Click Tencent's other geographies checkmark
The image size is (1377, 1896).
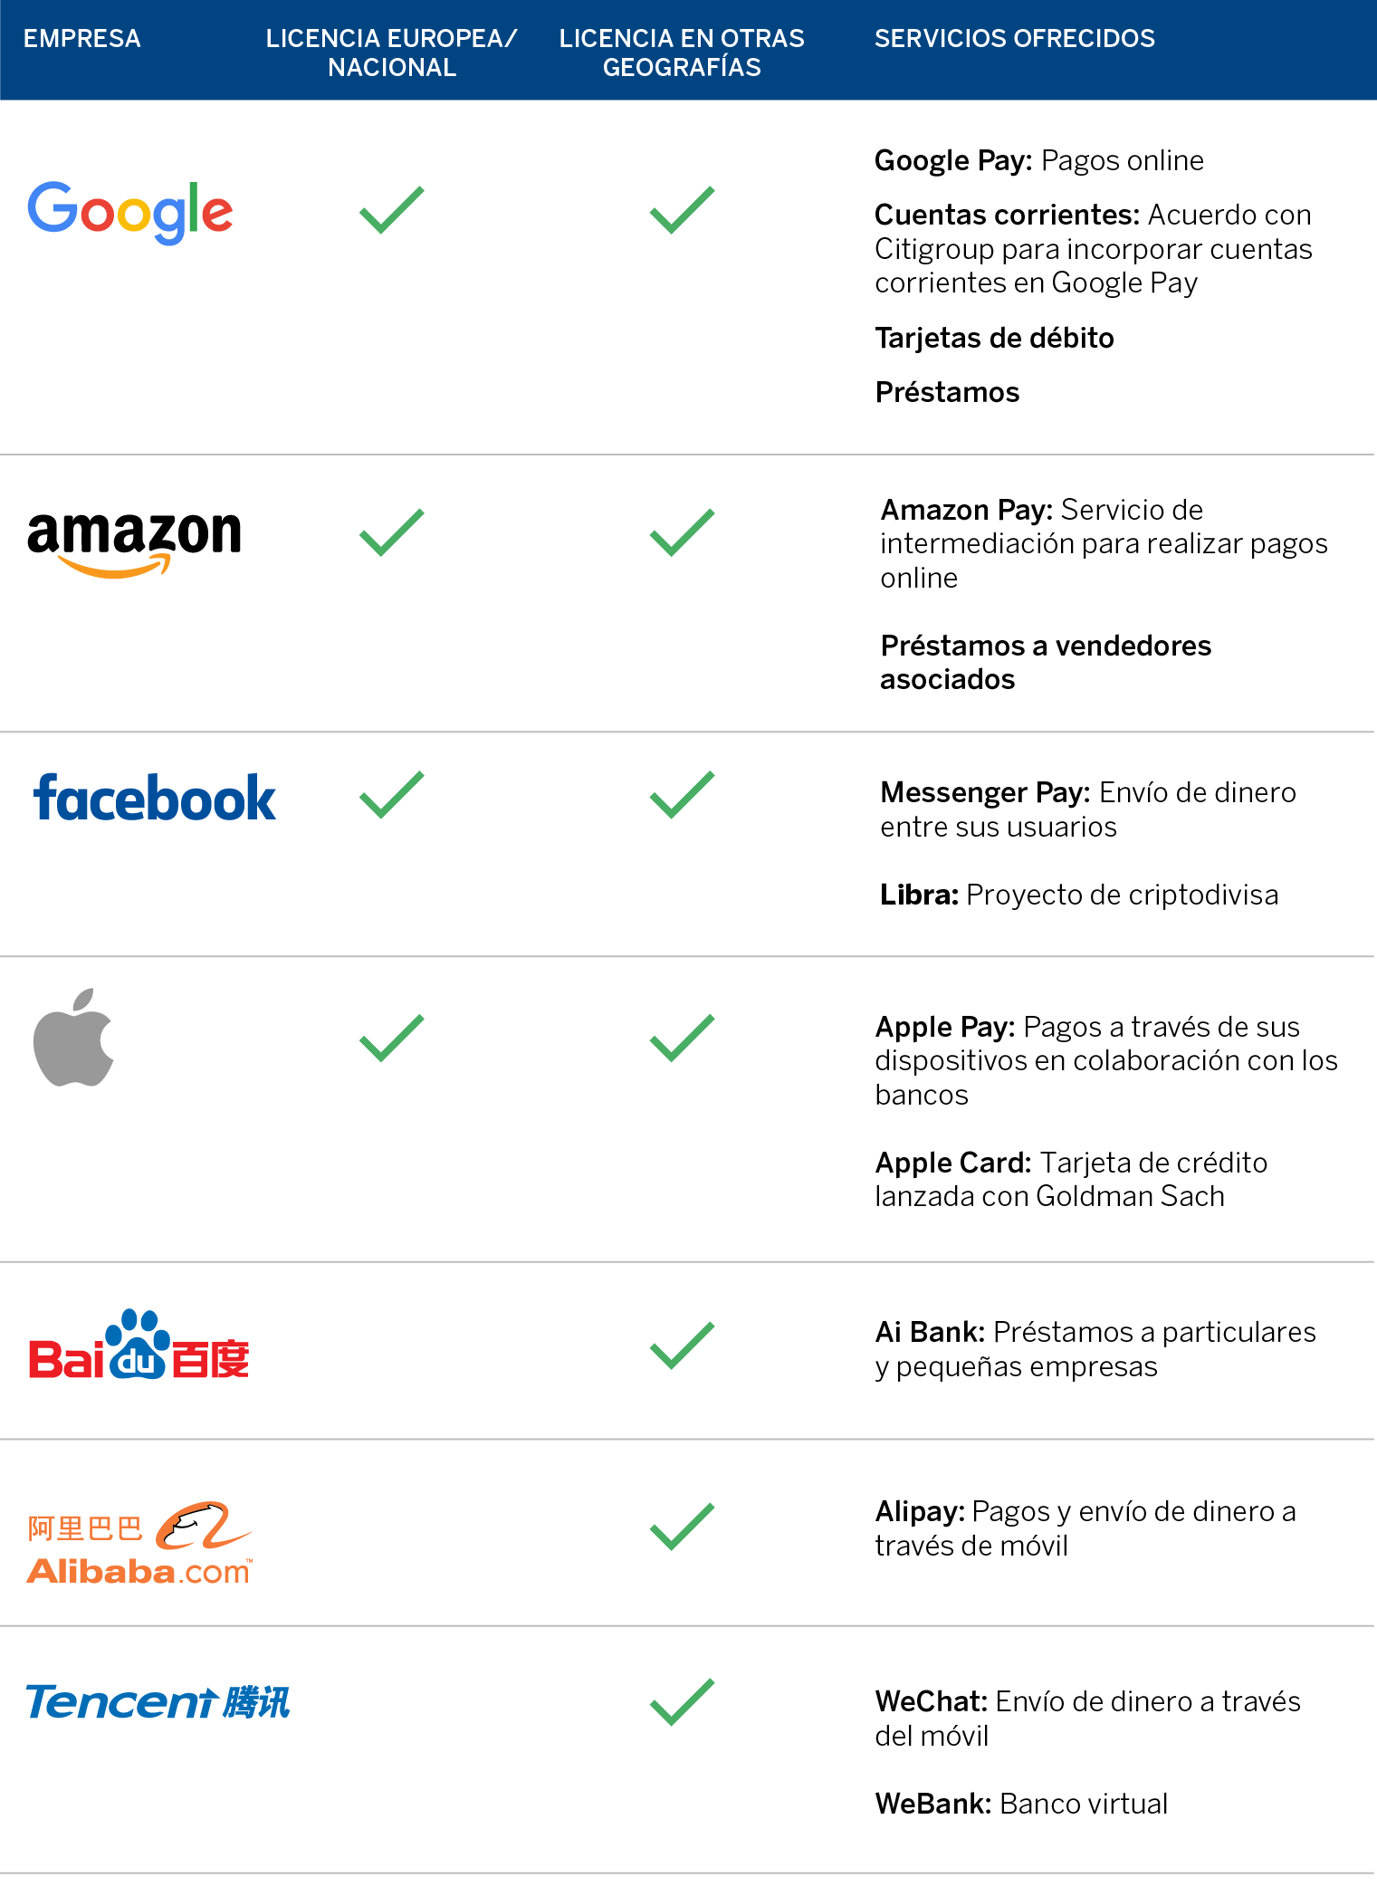click(683, 1702)
